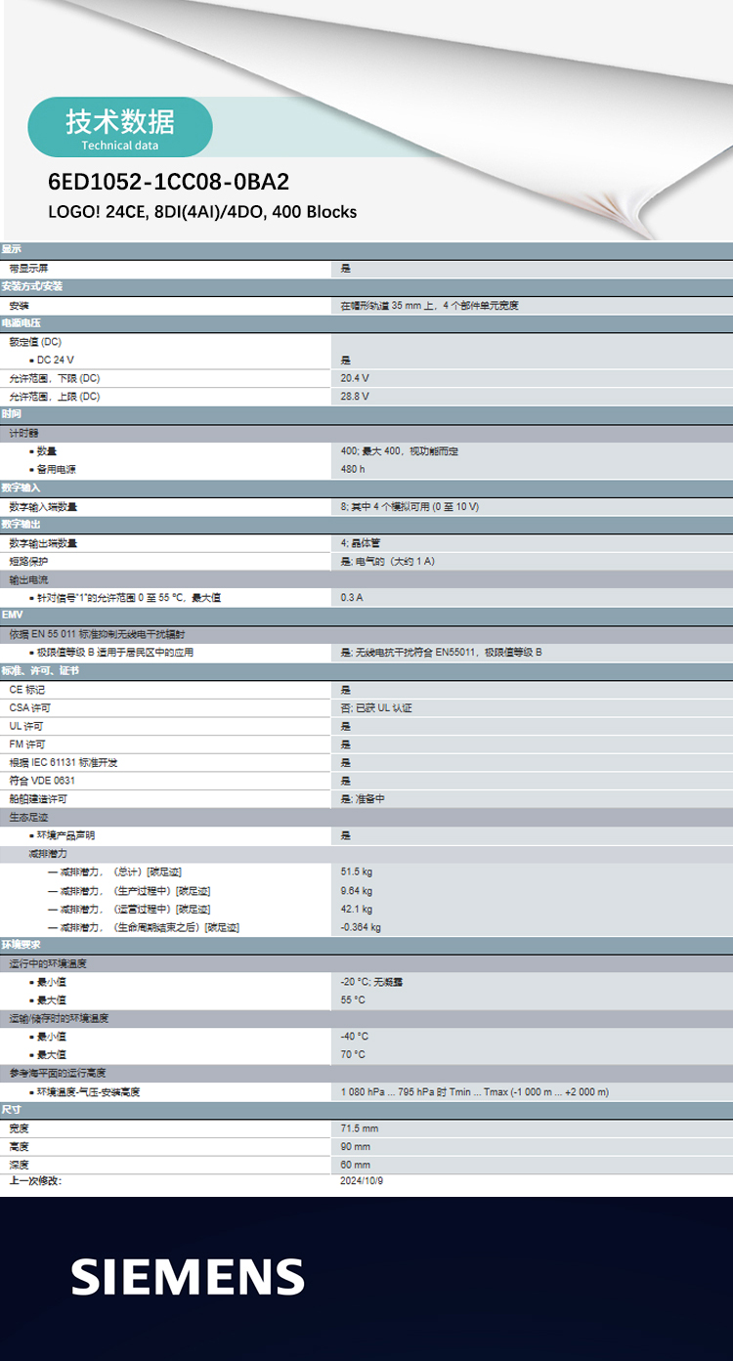Click the mounting value mentioning 35 mm rail
Image resolution: width=733 pixels, height=1361 pixels.
[x=429, y=305]
